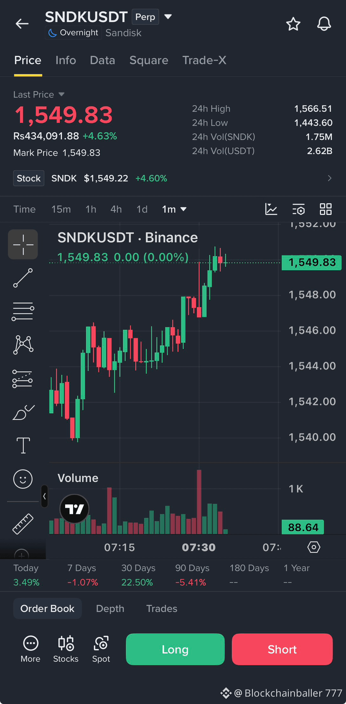Open the Stocks section
The width and height of the screenshot is (346, 704).
[x=66, y=649]
